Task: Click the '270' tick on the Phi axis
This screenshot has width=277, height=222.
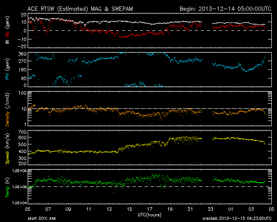Action: (x=23, y=61)
